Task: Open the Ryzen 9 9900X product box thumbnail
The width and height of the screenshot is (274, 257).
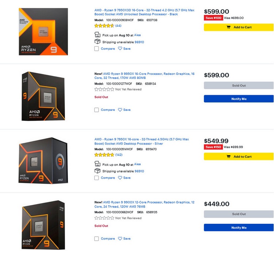Action: (43, 224)
